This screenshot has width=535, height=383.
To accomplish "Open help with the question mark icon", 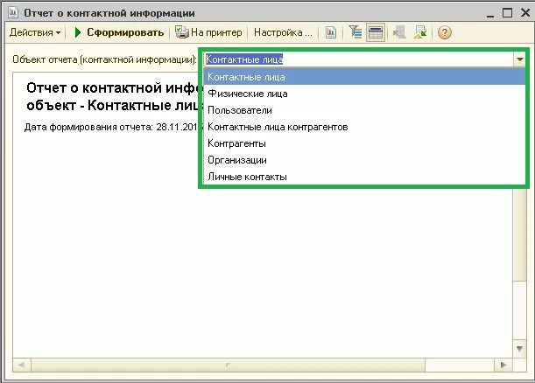I will [x=445, y=32].
